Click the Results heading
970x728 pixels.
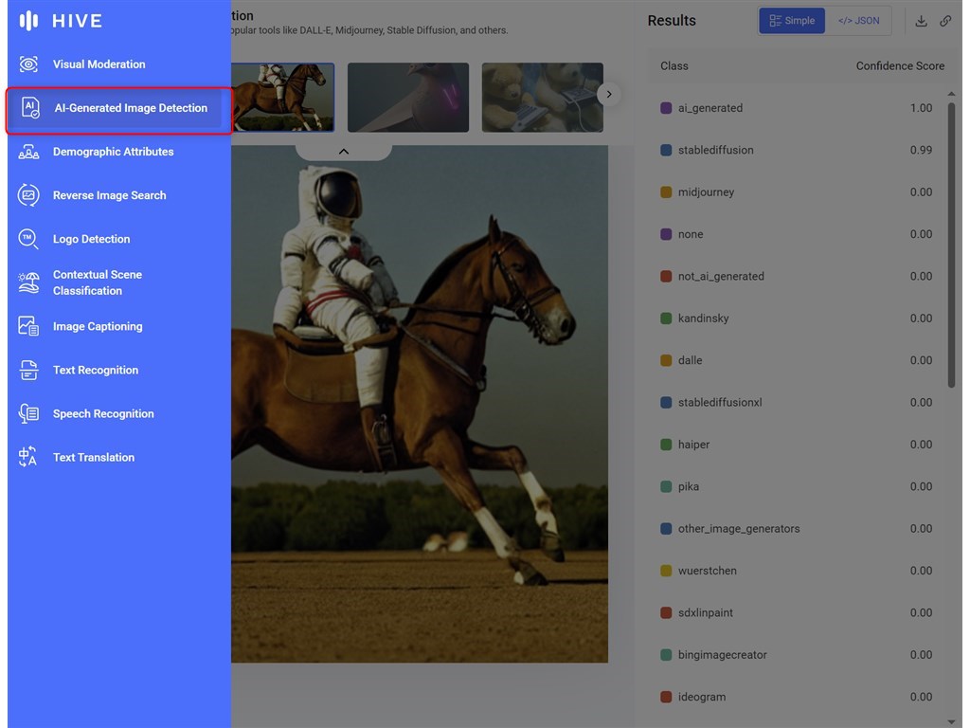(672, 21)
